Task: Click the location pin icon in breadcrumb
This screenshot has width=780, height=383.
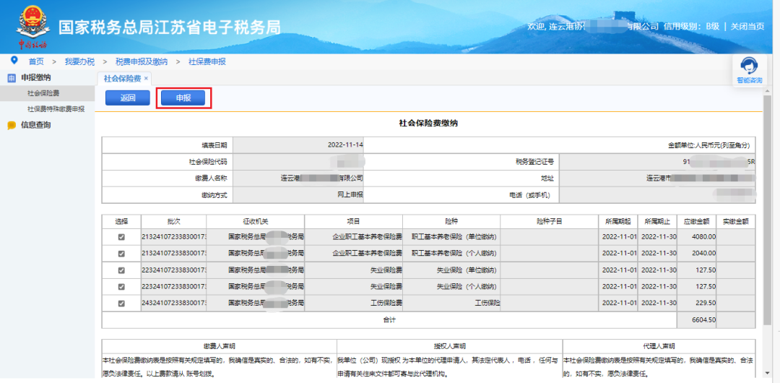Action: [14, 60]
